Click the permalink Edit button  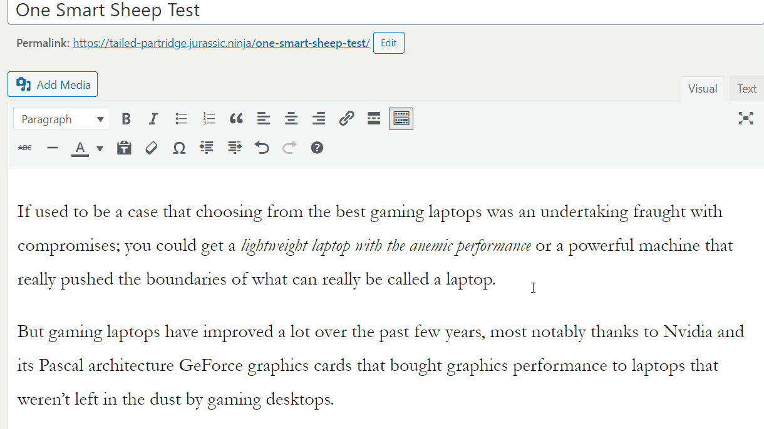(x=389, y=43)
